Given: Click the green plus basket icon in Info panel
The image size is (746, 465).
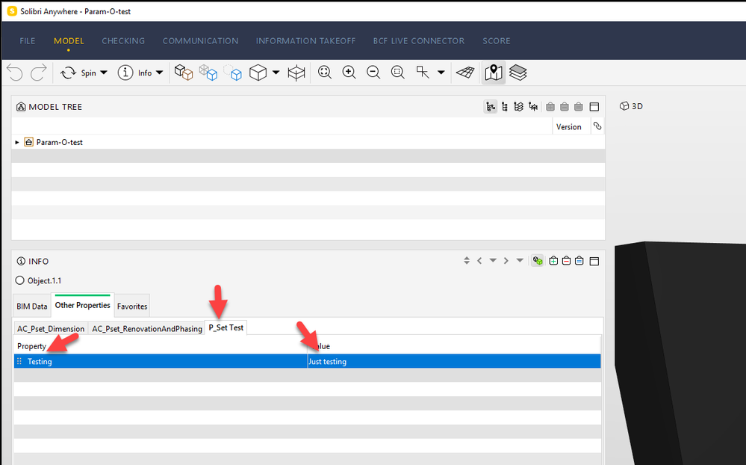Looking at the screenshot, I should click(x=553, y=261).
